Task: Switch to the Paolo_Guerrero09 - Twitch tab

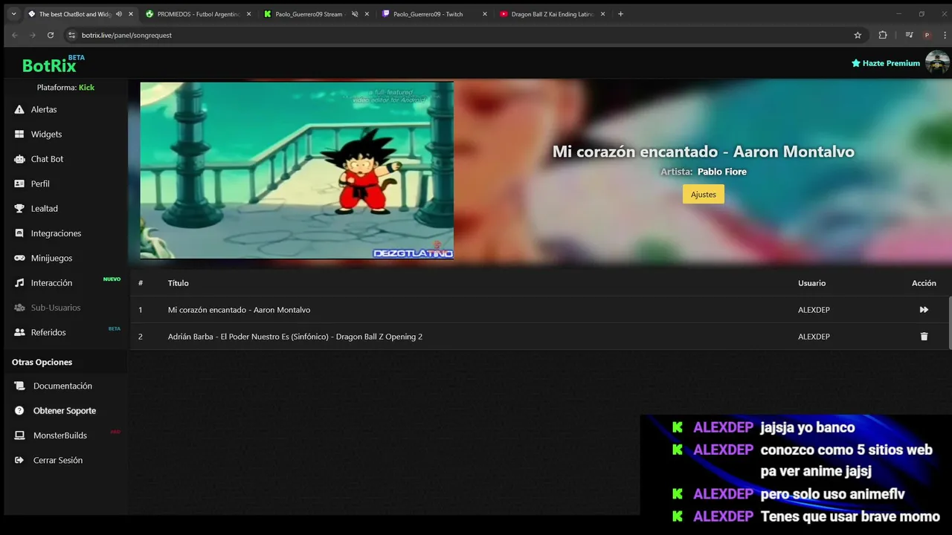Action: 428,14
